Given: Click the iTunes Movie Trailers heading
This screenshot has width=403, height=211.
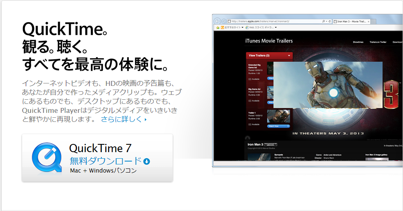Looking at the screenshot, I should pyautogui.click(x=269, y=41).
